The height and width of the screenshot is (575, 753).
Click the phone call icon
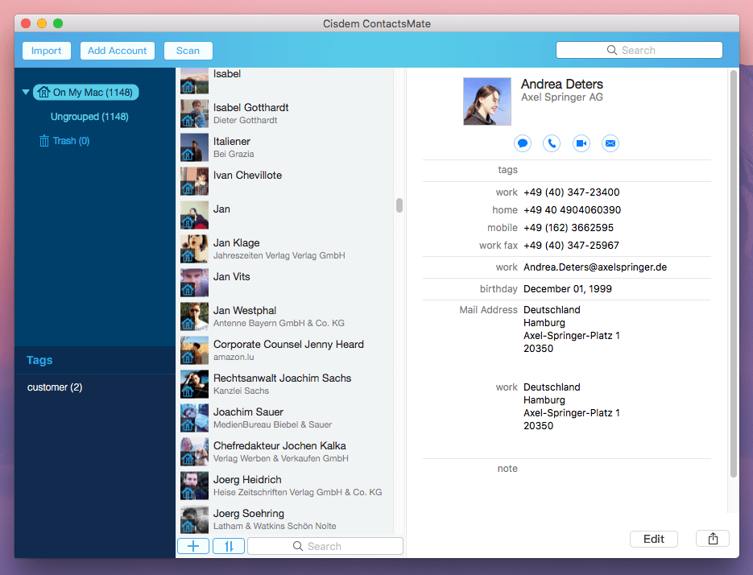click(x=552, y=143)
